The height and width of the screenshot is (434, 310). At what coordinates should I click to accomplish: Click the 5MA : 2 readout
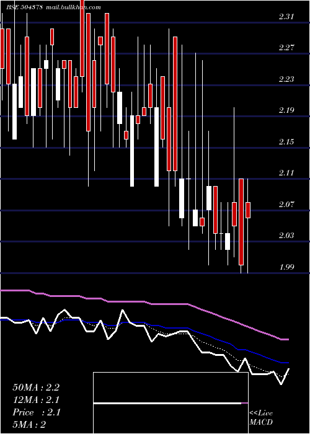(29, 425)
